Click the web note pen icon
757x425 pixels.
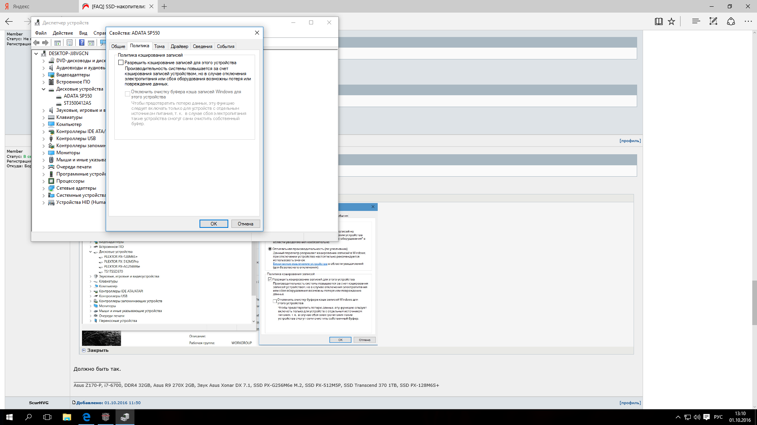(713, 21)
